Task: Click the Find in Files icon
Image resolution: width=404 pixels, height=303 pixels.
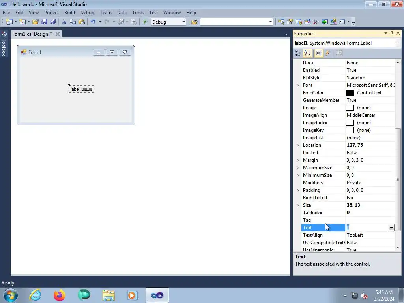Action: 194,22
